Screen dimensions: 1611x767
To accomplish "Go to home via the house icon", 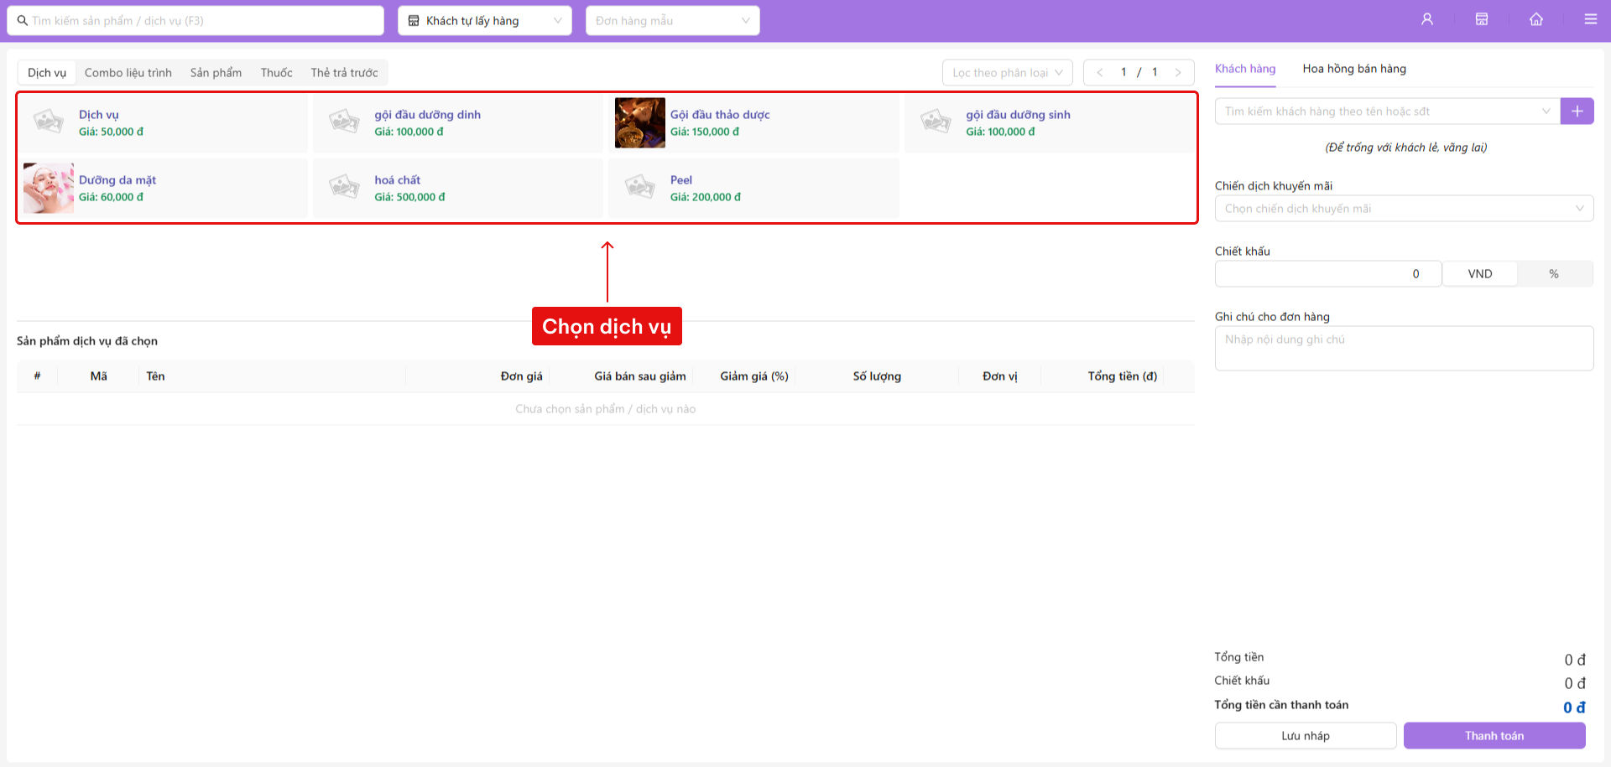I will tap(1536, 19).
